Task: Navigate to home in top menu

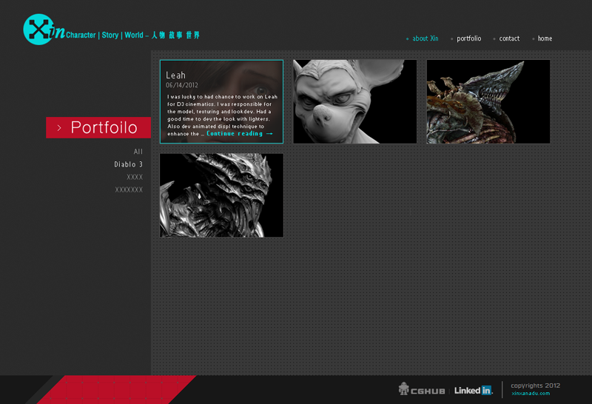Action: [x=545, y=38]
